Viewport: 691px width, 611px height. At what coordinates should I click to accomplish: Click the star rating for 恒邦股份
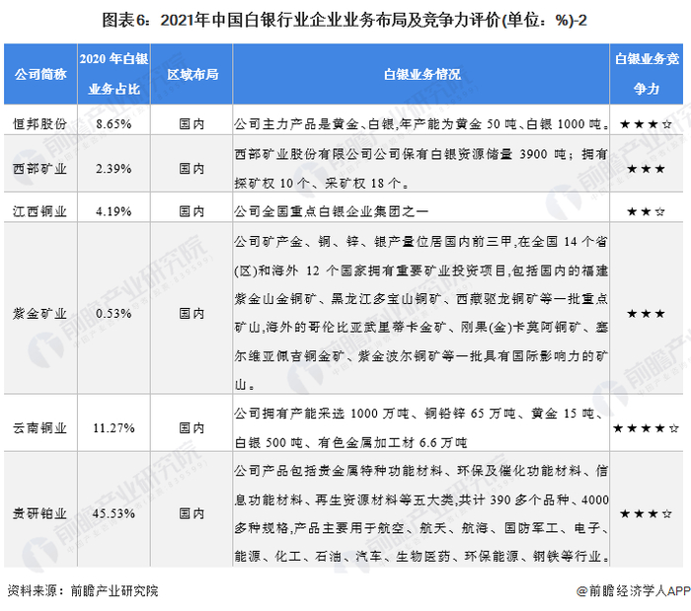646,124
